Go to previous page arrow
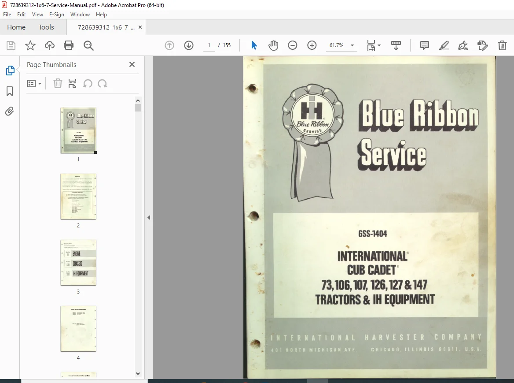Image resolution: width=514 pixels, height=383 pixels. coord(169,45)
